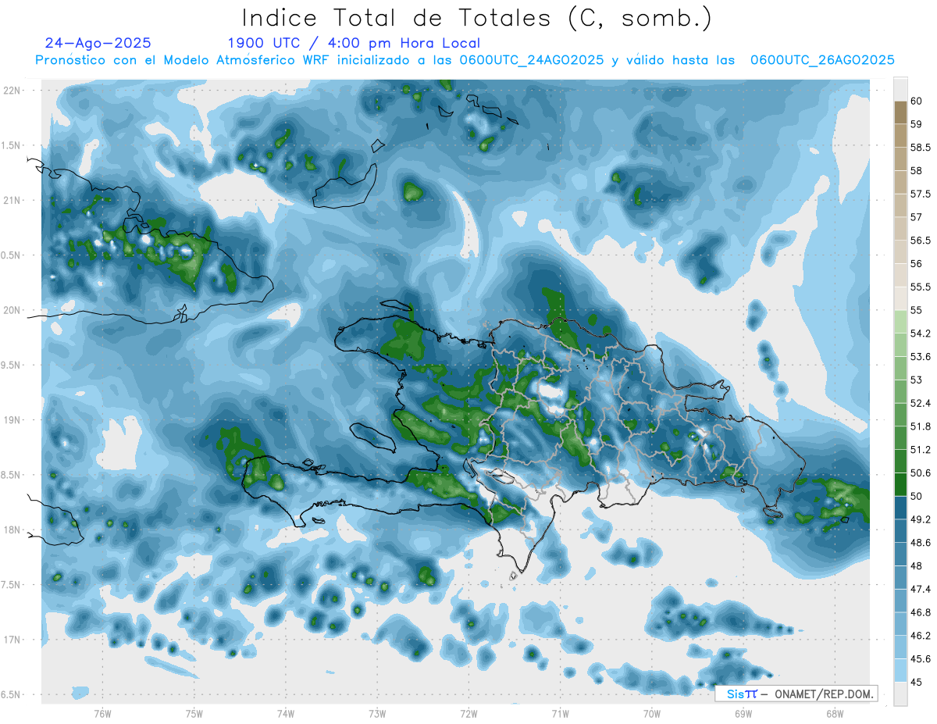Screen dimensions: 937x724
Task: Click the "0600UTC_26AGO2025" valid-until timestamp
Action: click(822, 60)
